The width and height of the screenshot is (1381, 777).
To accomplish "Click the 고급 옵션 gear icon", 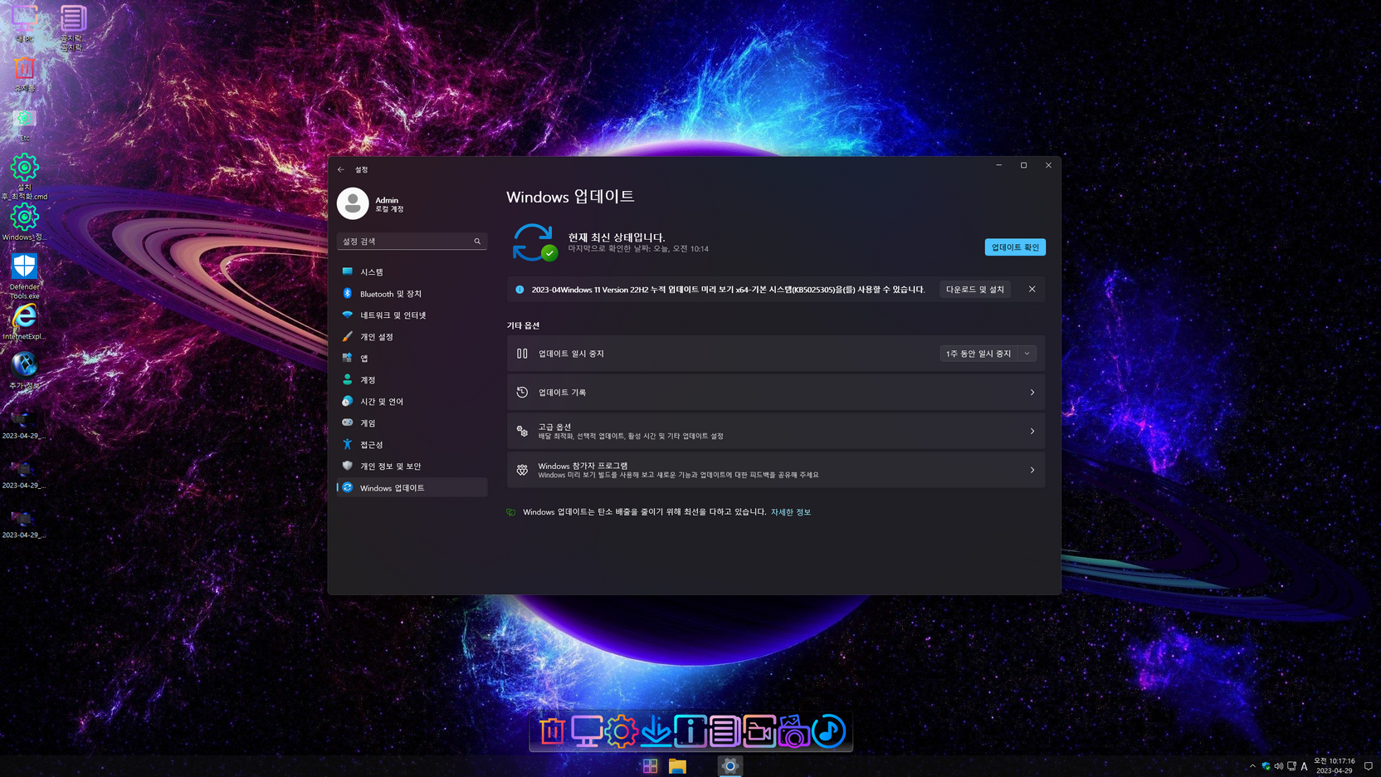I will pyautogui.click(x=522, y=432).
